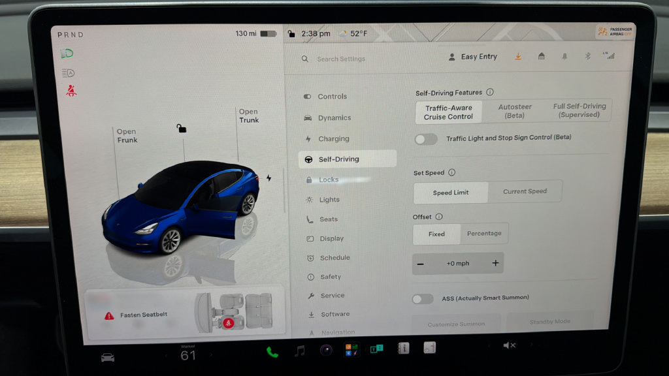Open the Music app
Viewport: 669px width, 376px height.
pyautogui.click(x=300, y=351)
